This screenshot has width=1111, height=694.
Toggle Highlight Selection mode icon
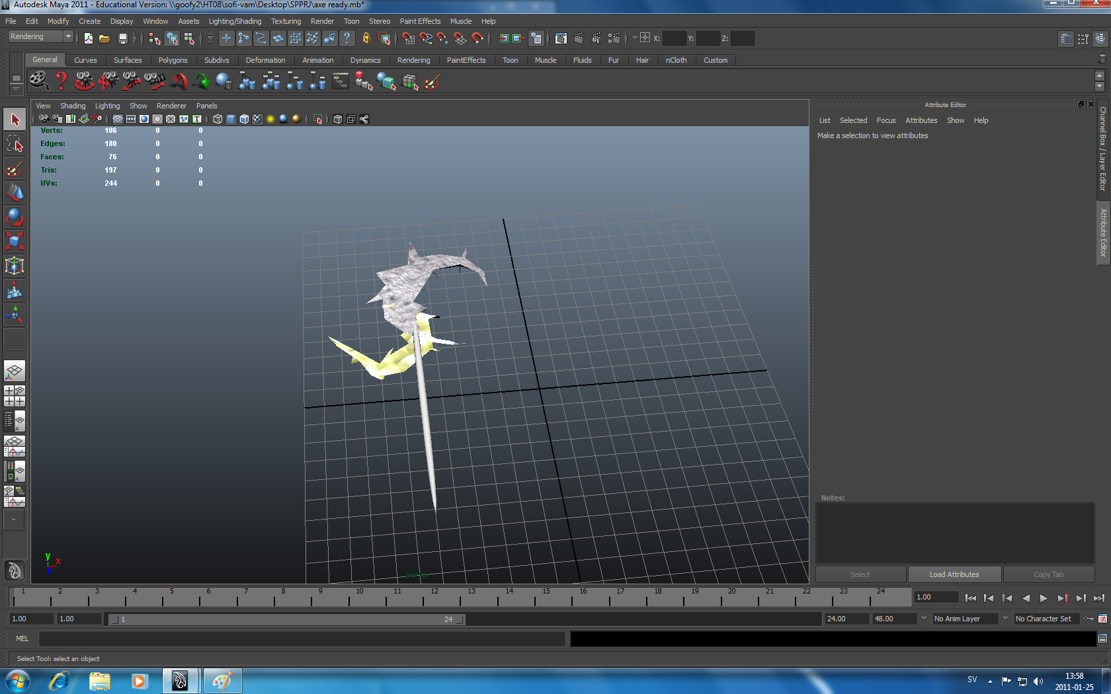coord(384,38)
